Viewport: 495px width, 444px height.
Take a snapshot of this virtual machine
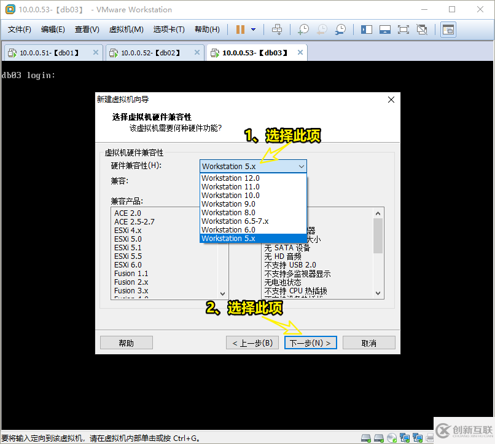[x=303, y=30]
